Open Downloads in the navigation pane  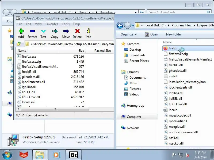pos(135,55)
